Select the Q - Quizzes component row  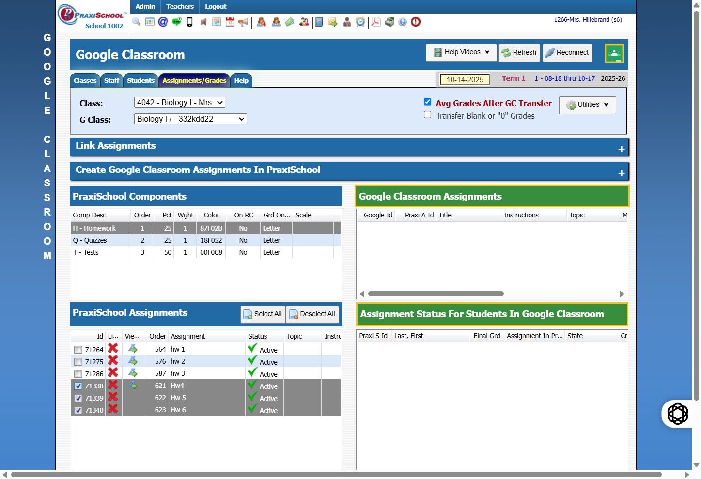205,240
